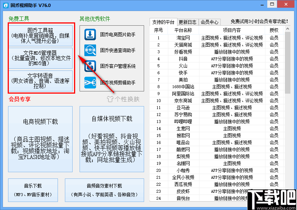The height and width of the screenshot is (210, 297).
Task: Select the 唯品会 row
Action: click(217, 142)
